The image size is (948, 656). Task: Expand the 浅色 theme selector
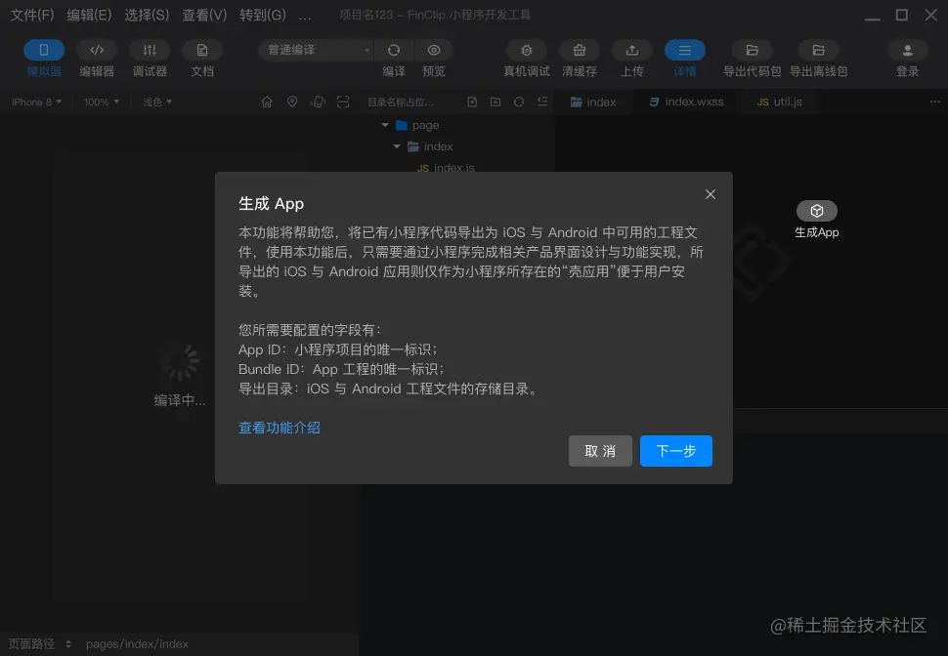(x=156, y=101)
